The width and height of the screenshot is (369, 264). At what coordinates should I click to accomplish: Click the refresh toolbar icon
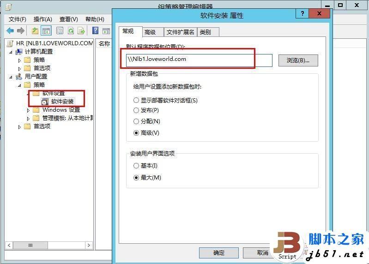71,30
